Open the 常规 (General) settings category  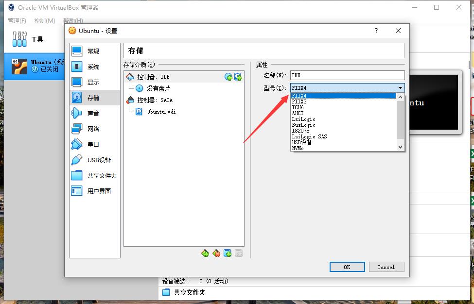(95, 51)
